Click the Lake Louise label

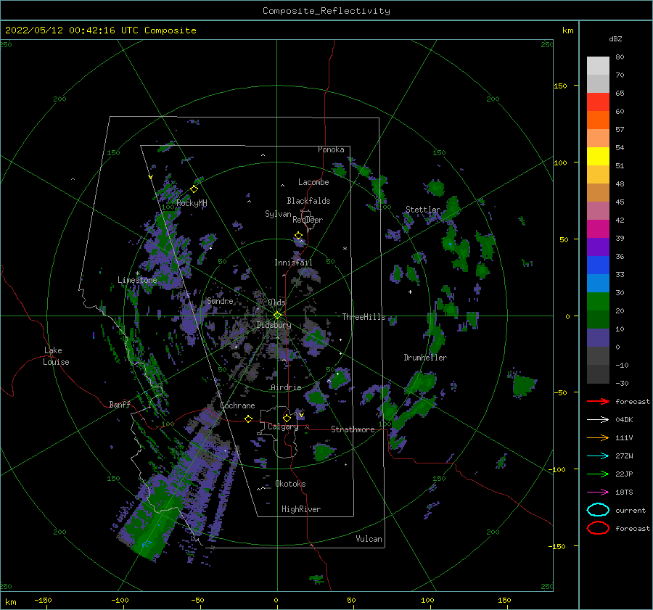tap(56, 356)
